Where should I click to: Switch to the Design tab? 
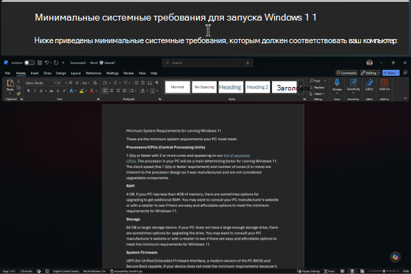click(61, 73)
